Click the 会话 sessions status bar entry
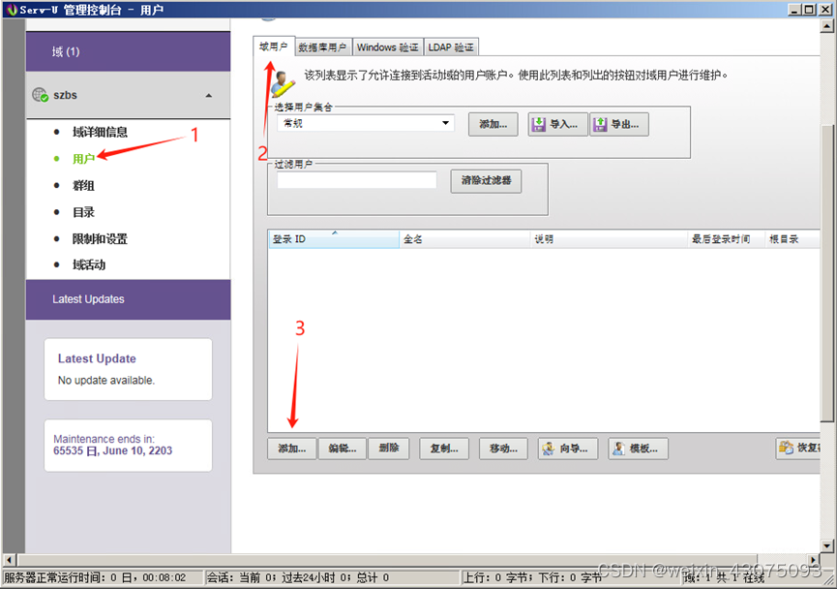Viewport: 837px width, 589px height. (x=332, y=577)
